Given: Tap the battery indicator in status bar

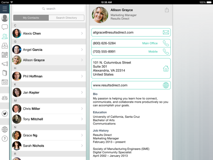Looking at the screenshot, I should [209, 2].
